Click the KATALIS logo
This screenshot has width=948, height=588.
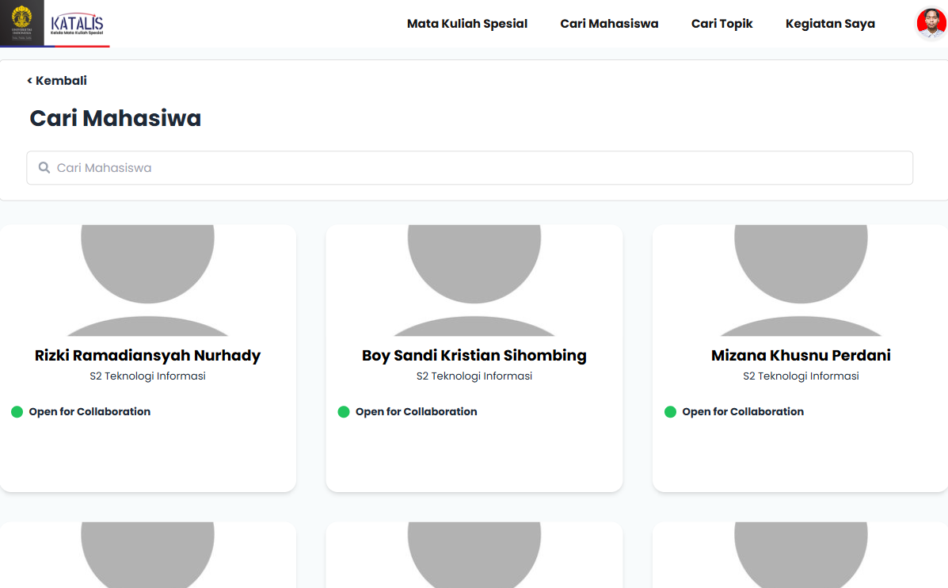(x=77, y=24)
